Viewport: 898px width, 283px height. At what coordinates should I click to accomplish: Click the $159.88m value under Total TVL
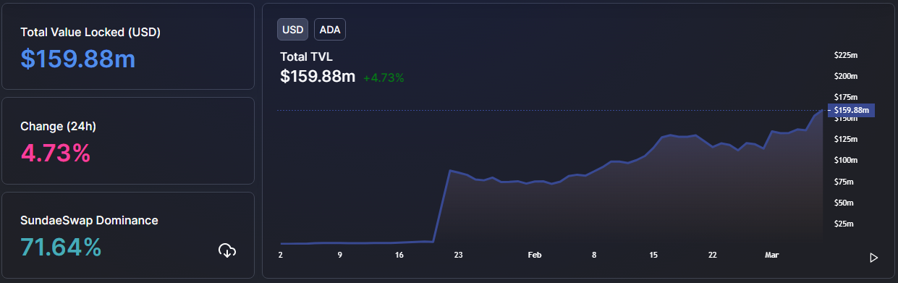(318, 76)
